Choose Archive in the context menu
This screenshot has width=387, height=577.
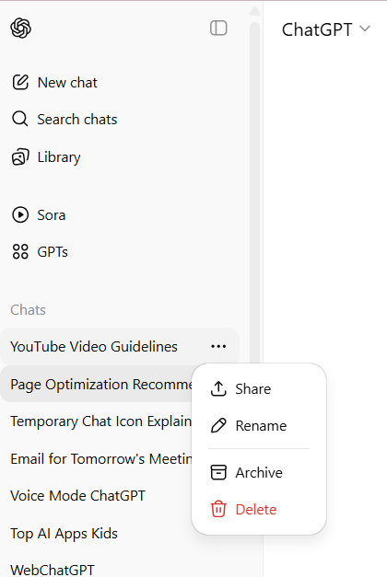(259, 472)
